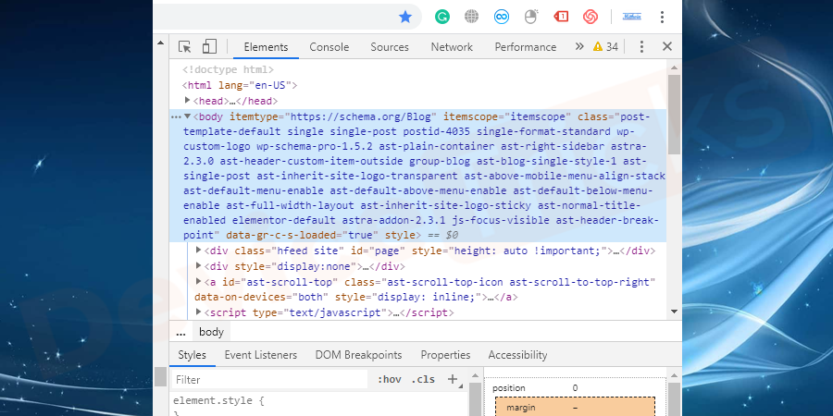
Task: Open the Sources tab
Action: coord(390,47)
